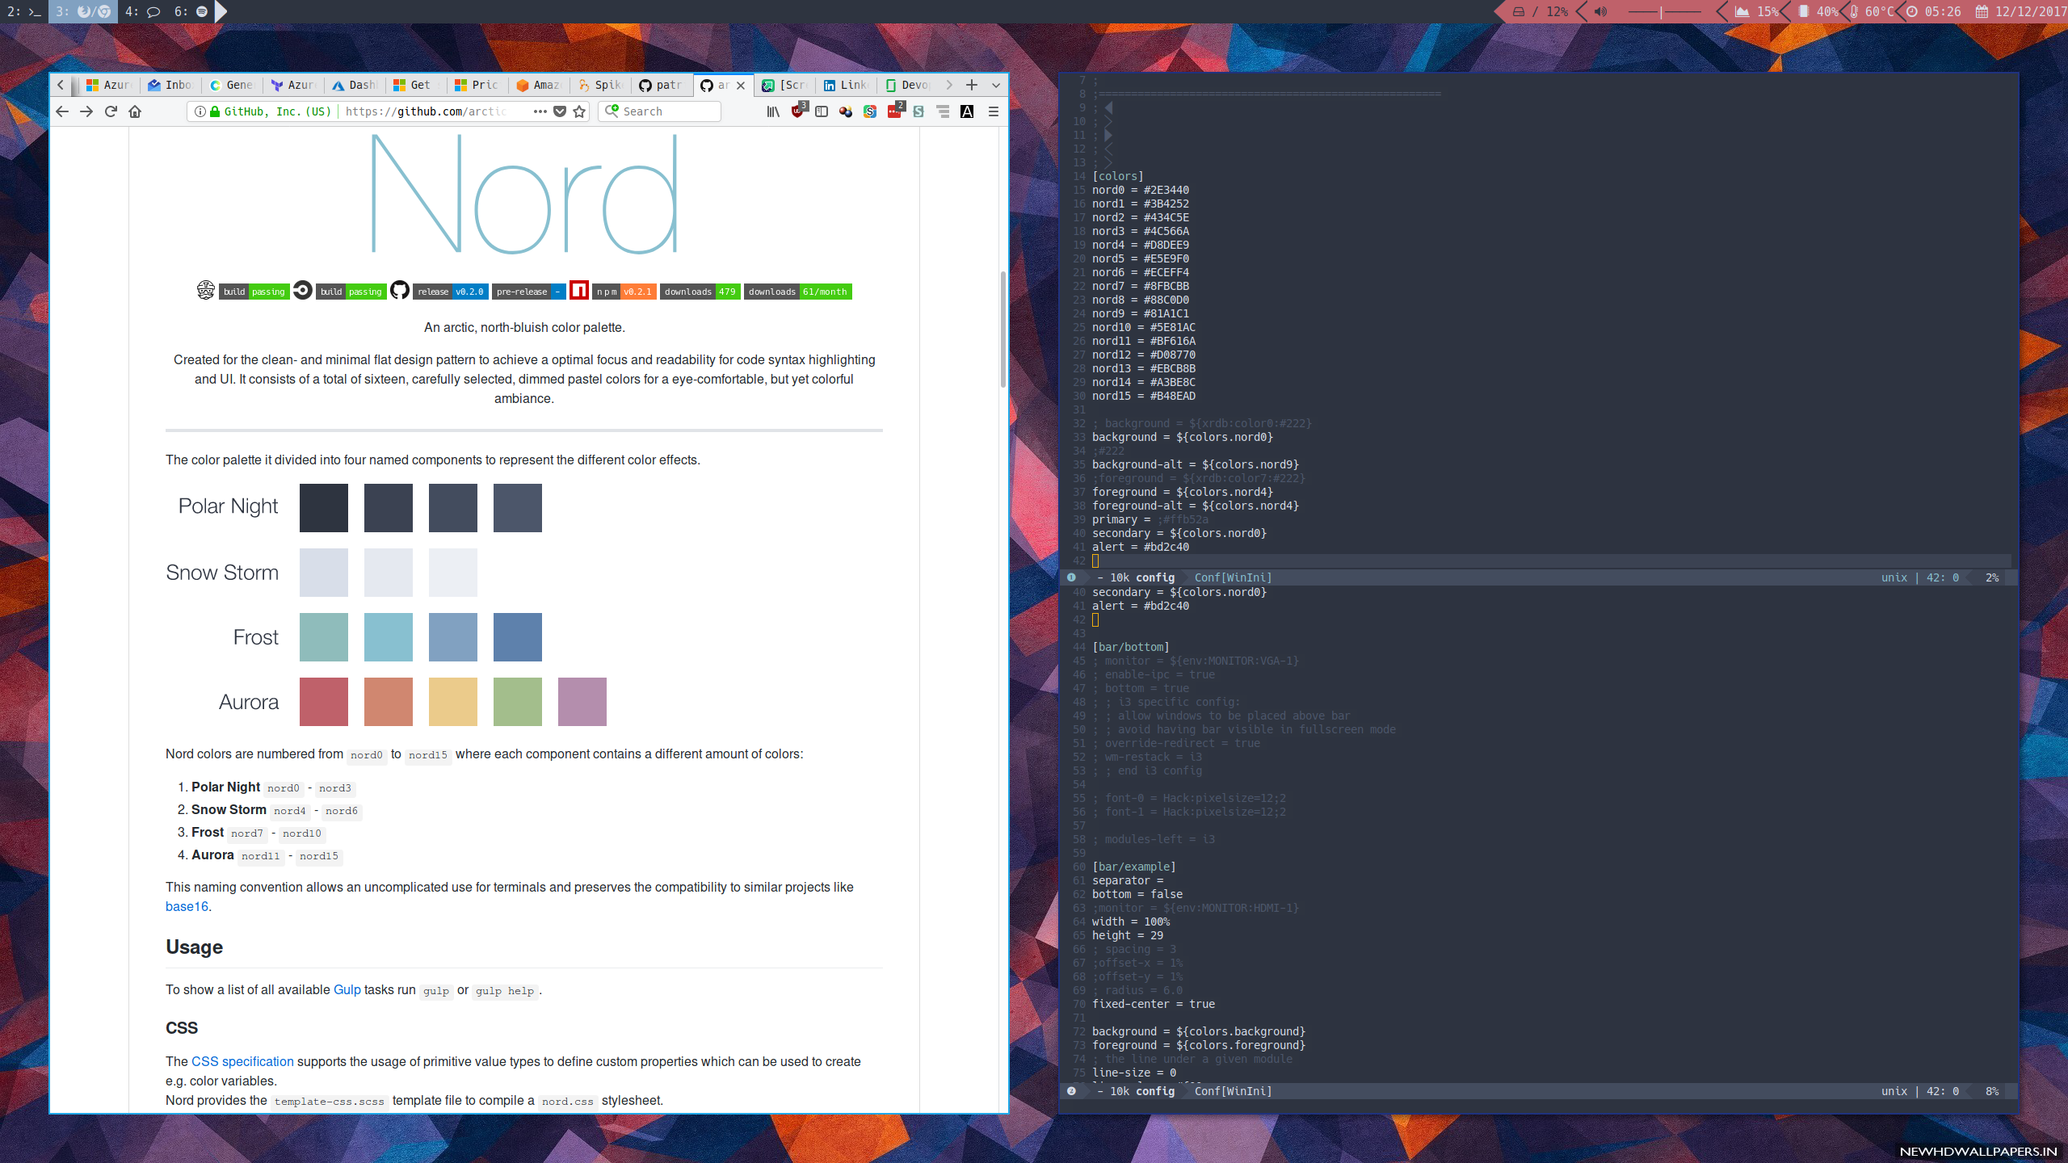
Task: Toggle the reader sidebar view icon
Action: pyautogui.click(x=822, y=111)
